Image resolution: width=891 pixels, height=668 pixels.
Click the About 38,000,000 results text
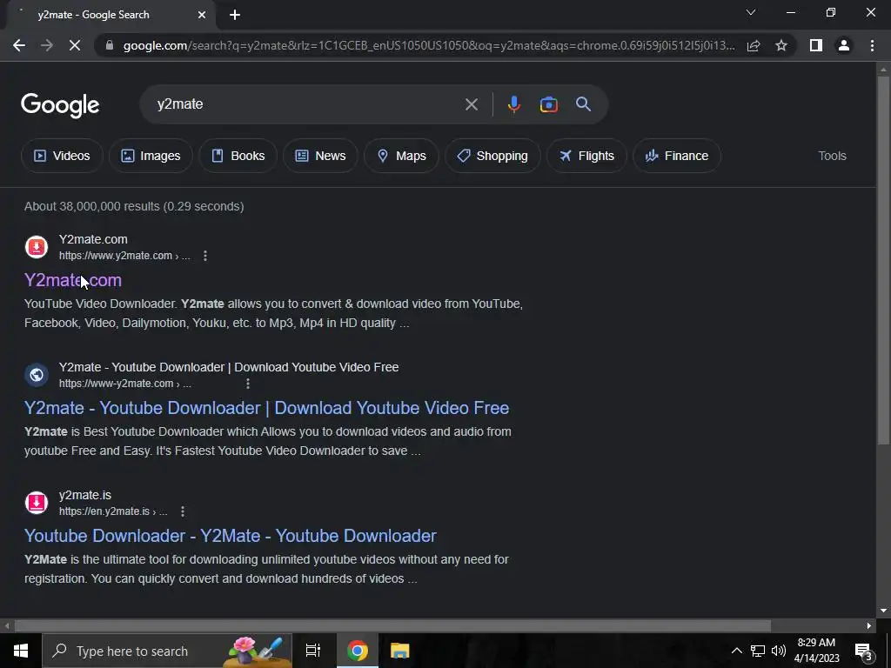[134, 206]
